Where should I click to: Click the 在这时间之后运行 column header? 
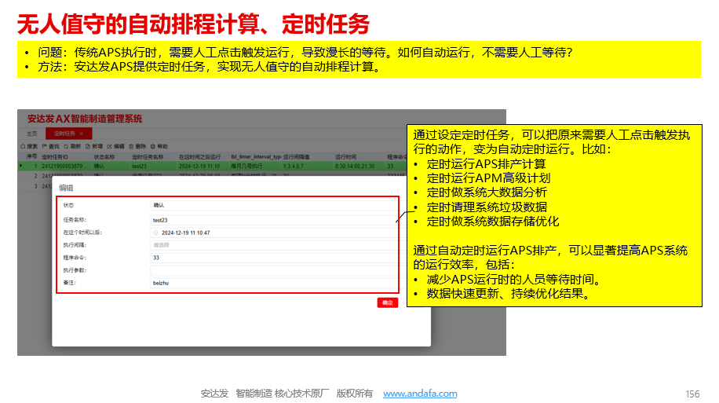199,157
